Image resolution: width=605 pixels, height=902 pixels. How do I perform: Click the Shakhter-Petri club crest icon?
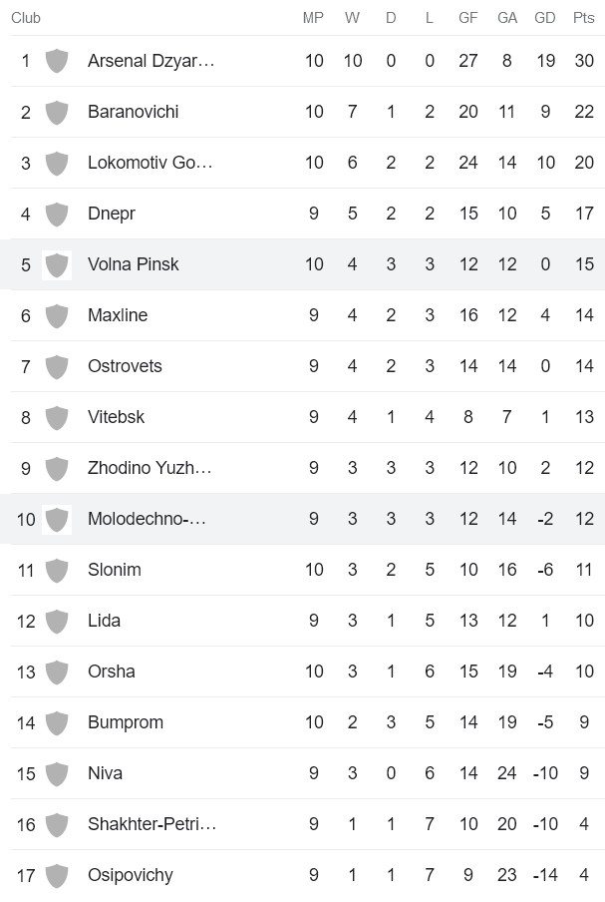57,824
